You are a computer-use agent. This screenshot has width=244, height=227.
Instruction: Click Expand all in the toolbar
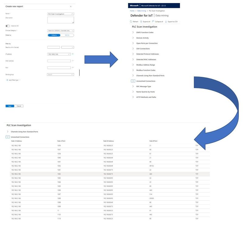[x=145, y=22]
